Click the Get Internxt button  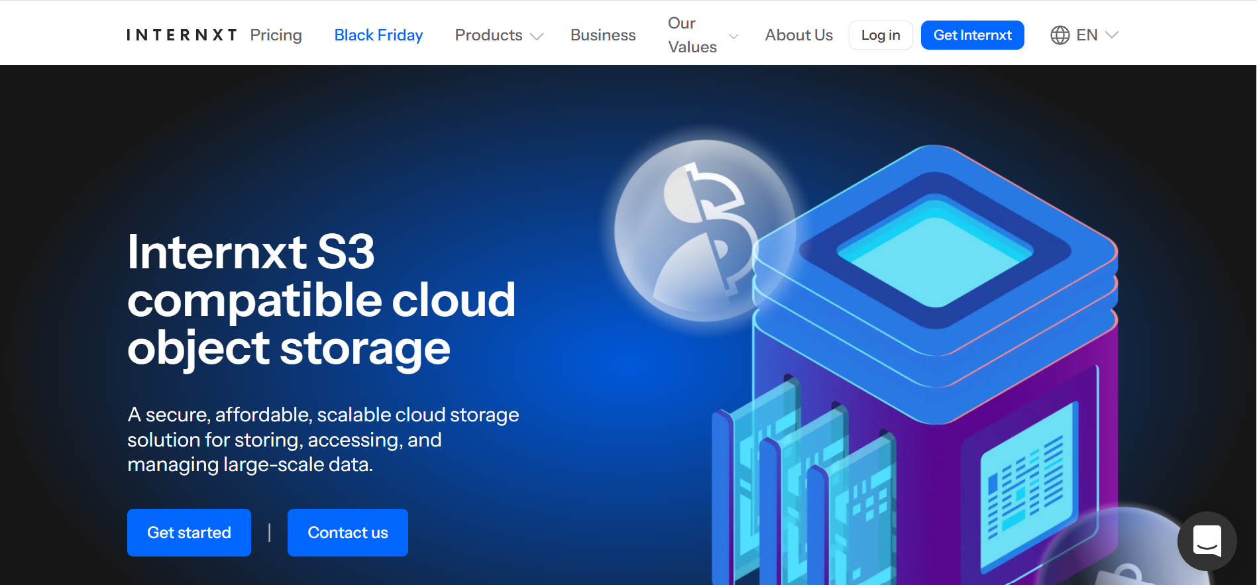coord(972,35)
